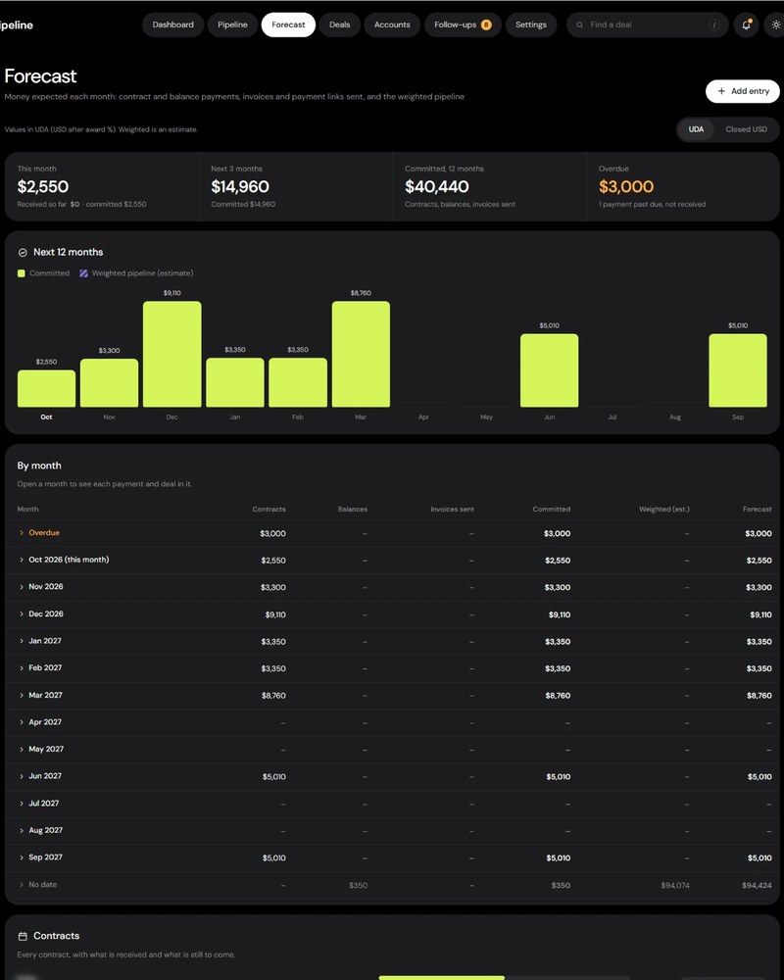Open the Dashboard tab

click(x=173, y=25)
